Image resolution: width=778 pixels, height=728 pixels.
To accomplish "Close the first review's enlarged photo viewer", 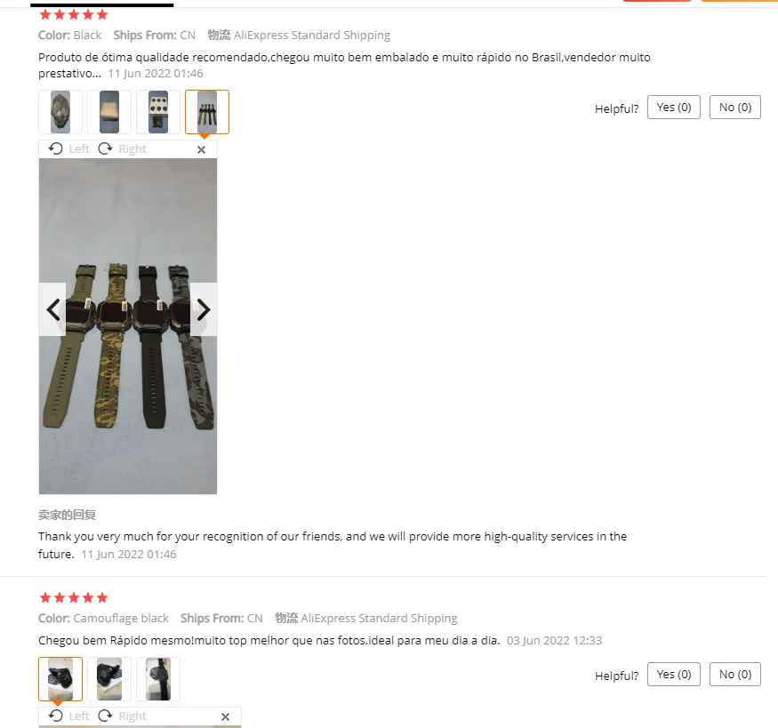I will tap(201, 149).
